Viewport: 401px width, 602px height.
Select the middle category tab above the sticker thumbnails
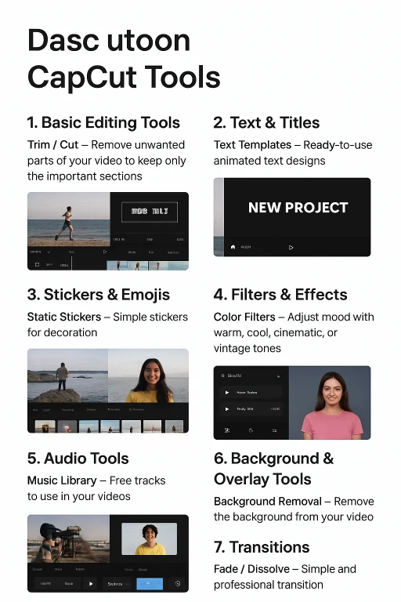click(x=92, y=410)
